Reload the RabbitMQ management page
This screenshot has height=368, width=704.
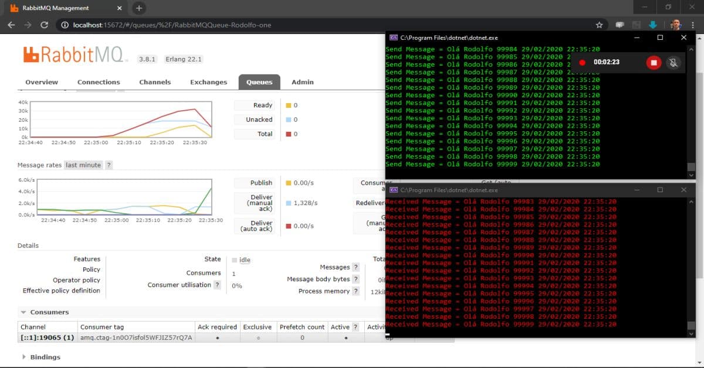point(44,25)
